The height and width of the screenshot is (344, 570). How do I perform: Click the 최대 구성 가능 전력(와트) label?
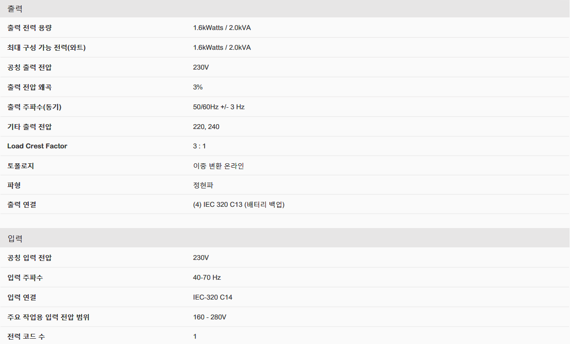point(46,47)
